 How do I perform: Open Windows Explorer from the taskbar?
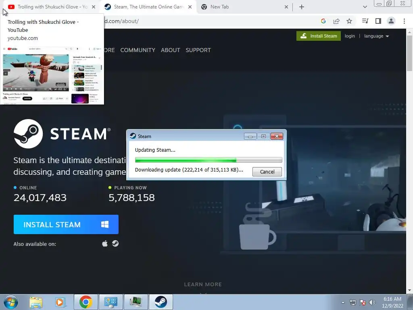pyautogui.click(x=36, y=302)
